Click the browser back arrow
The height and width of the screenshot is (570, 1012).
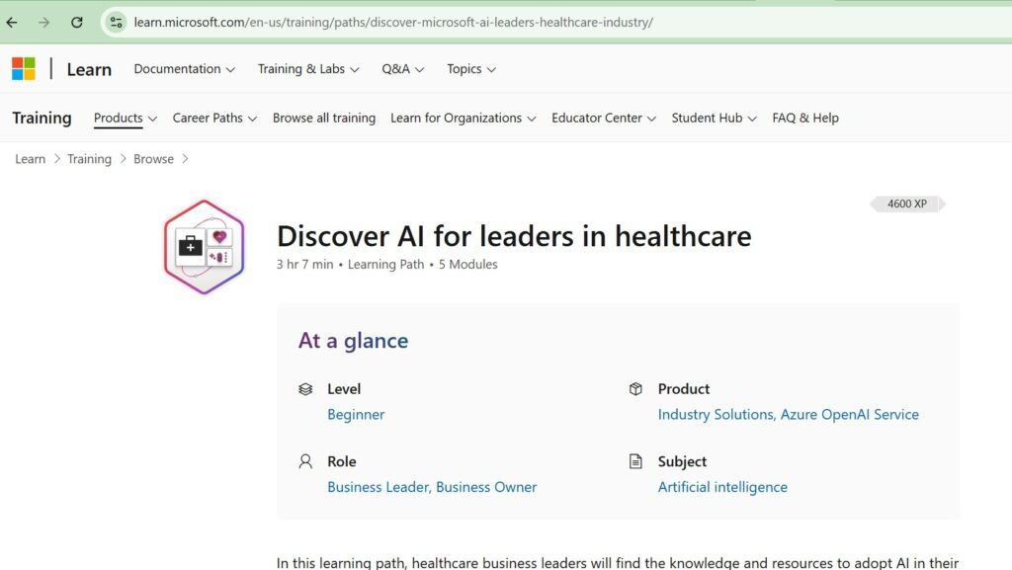tap(12, 23)
